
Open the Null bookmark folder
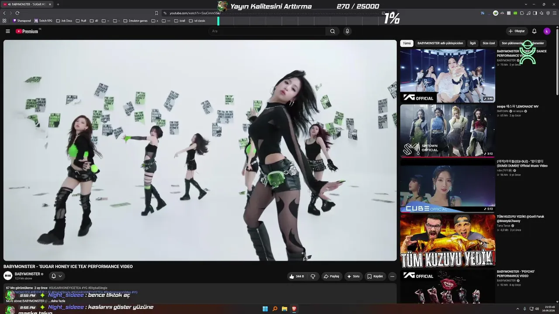point(81,20)
